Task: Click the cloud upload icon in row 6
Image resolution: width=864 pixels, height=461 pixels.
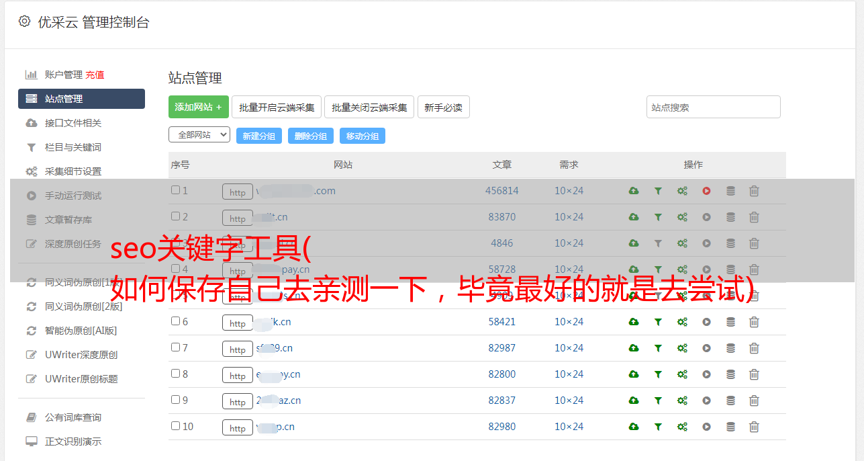Action: pyautogui.click(x=633, y=322)
